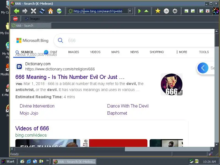The image size is (220, 165).
Task: Click the URL address field
Action: [x=98, y=11]
